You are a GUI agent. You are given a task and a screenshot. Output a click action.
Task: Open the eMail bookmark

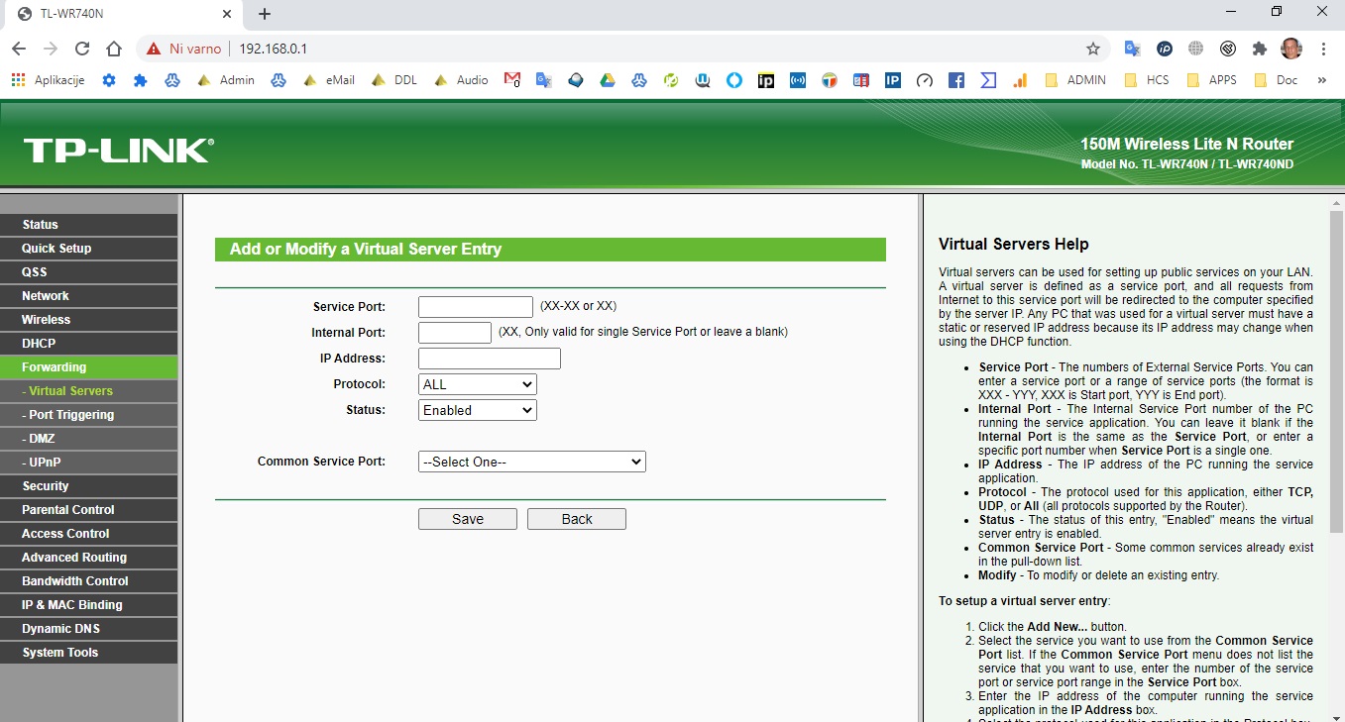click(x=329, y=80)
